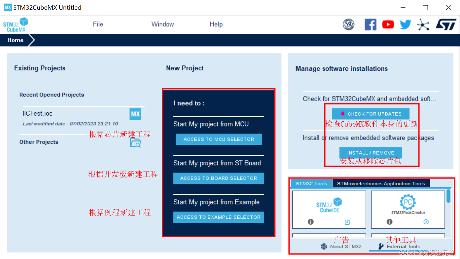Click ACCESS TO MCU SELECTOR button
The image size is (460, 259).
[219, 139]
